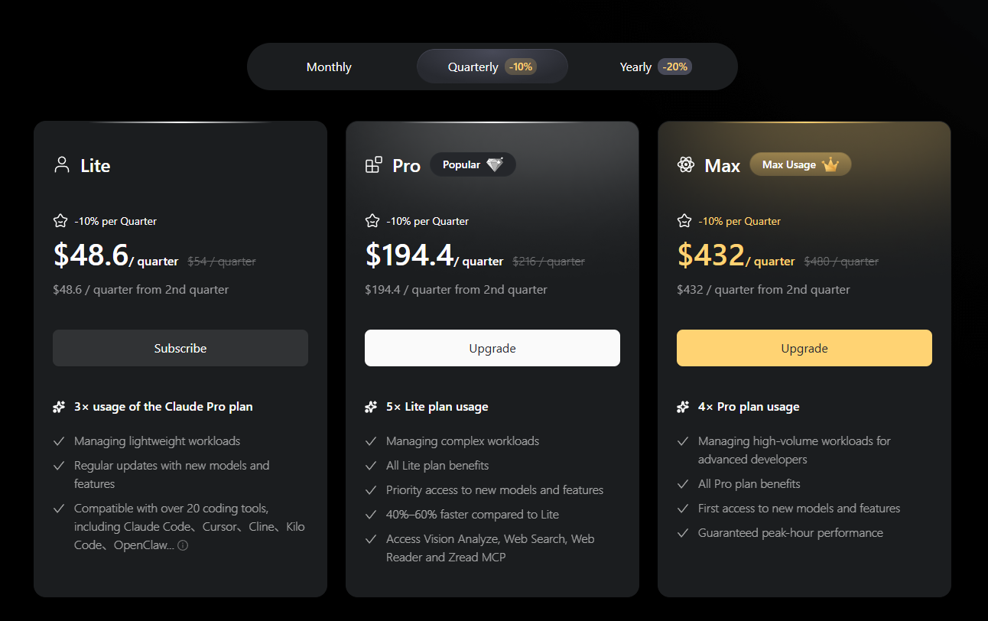Click the Popular badge on Pro
This screenshot has width=988, height=621.
[x=473, y=164]
